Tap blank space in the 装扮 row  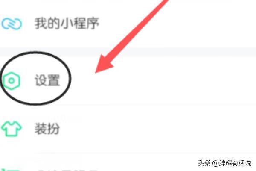click(x=157, y=129)
